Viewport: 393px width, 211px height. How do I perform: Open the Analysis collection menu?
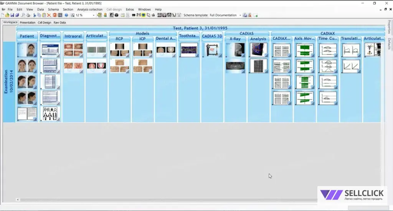pos(90,9)
